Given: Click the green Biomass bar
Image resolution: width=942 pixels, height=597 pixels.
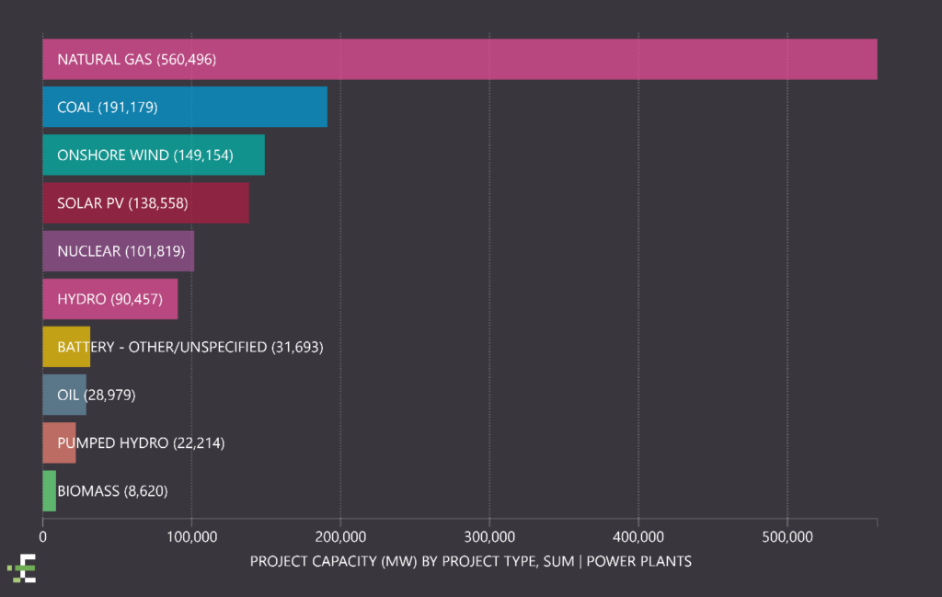Looking at the screenshot, I should [x=49, y=490].
